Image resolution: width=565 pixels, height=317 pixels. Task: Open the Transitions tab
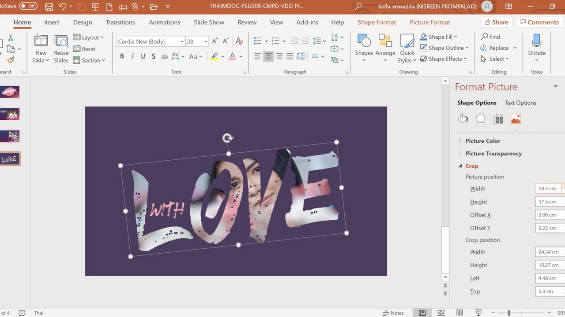pyautogui.click(x=121, y=22)
